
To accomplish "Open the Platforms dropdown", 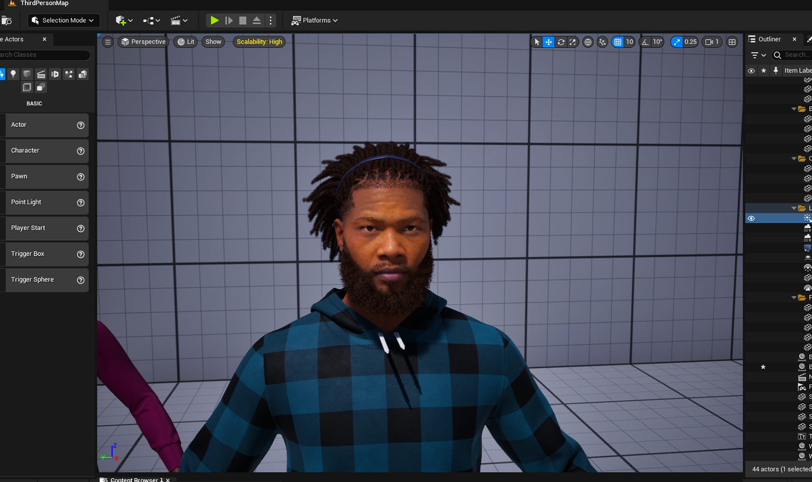I will [x=314, y=21].
